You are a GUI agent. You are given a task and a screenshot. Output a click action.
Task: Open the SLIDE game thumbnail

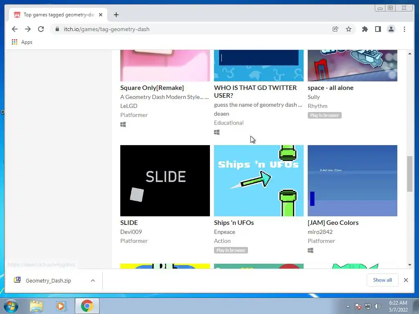[165, 181]
